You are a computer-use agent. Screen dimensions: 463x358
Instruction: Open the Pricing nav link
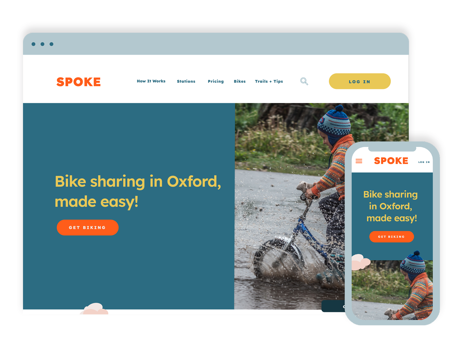point(216,81)
